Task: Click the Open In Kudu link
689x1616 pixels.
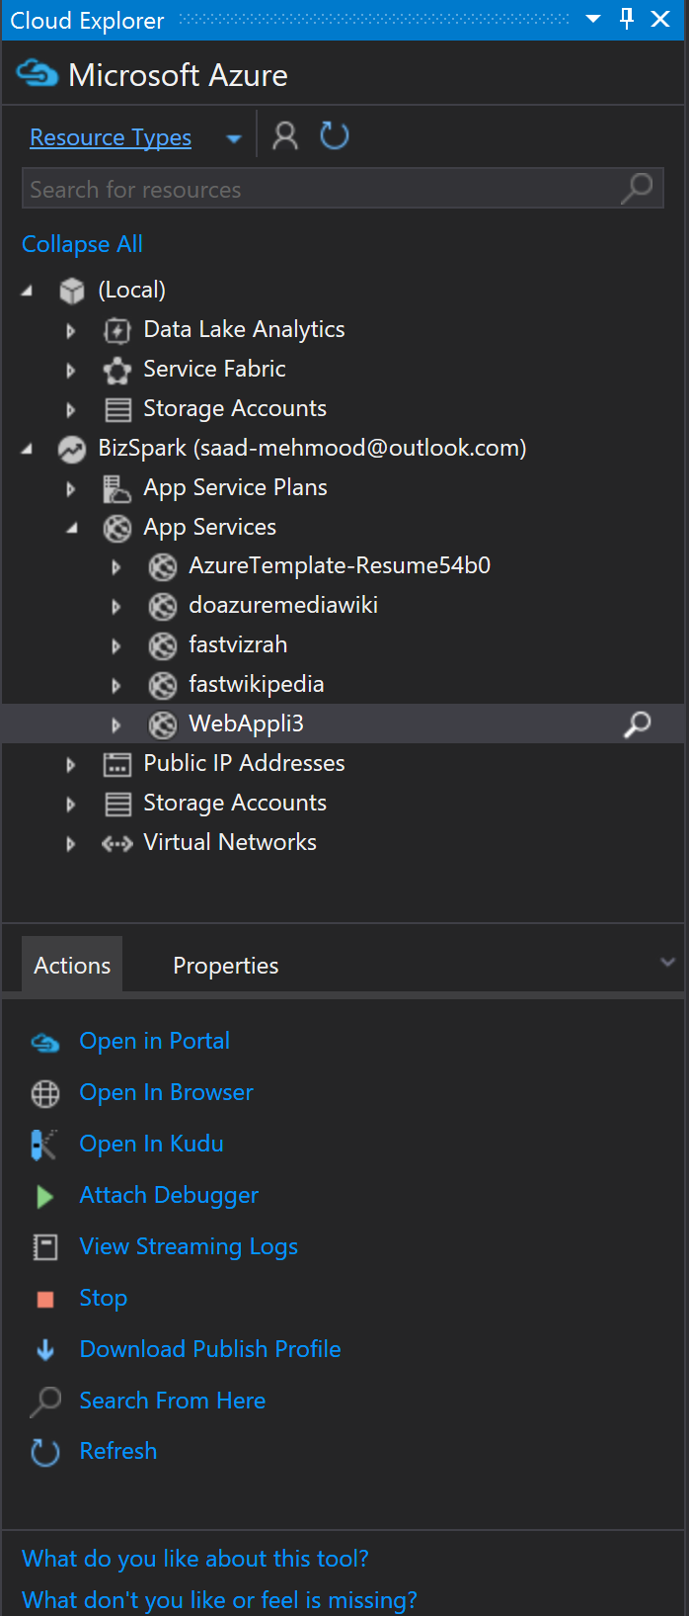Action: tap(151, 1144)
